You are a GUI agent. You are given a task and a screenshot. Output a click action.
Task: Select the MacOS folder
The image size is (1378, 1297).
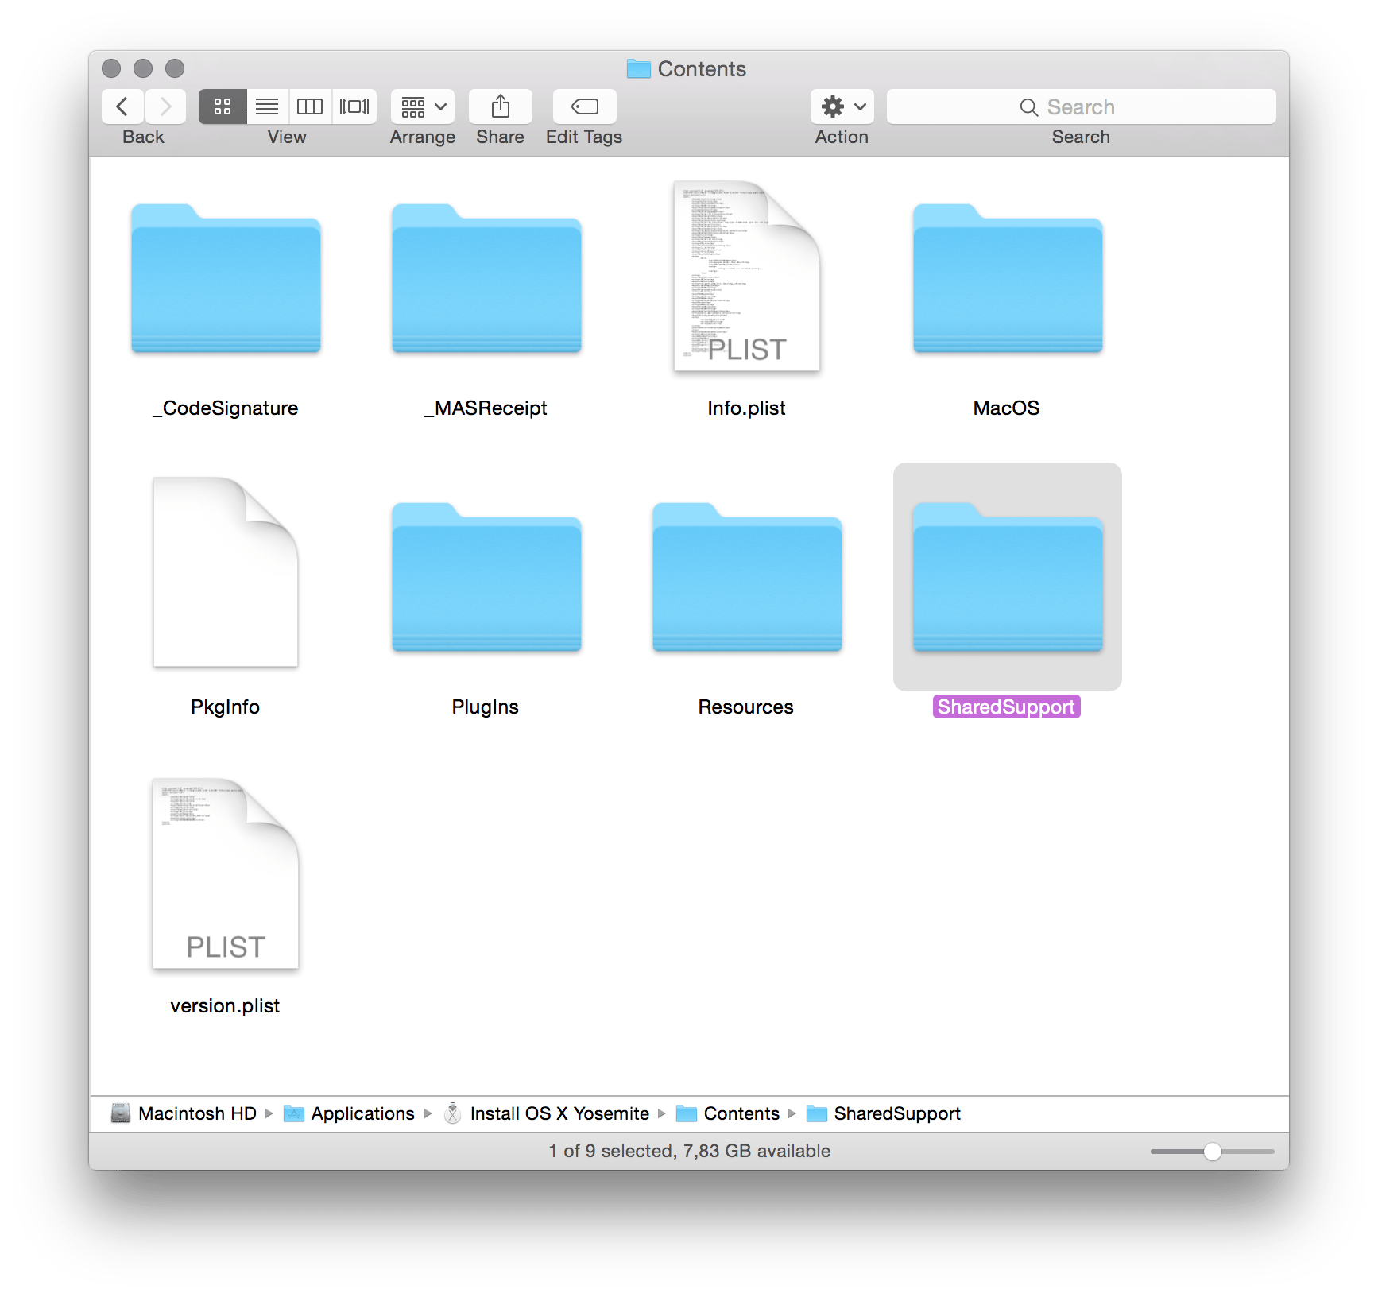[x=1008, y=278]
